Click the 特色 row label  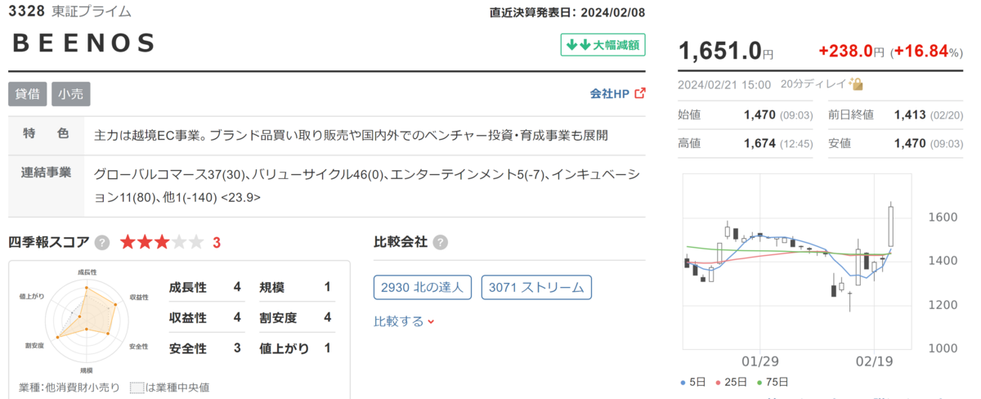(x=46, y=133)
